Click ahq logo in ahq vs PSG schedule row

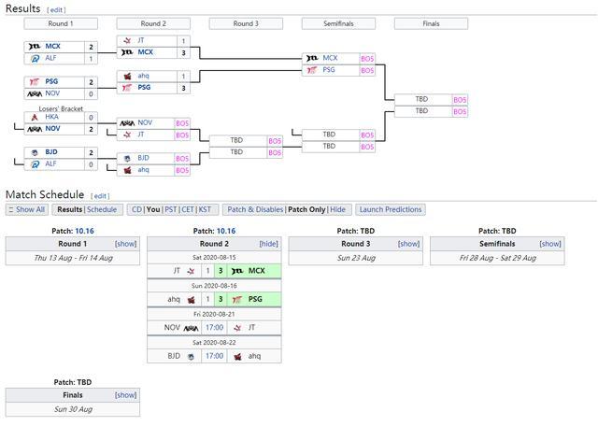[191, 299]
